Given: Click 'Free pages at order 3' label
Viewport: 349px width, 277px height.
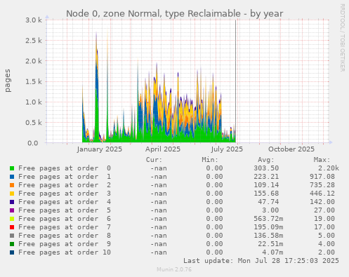Looking at the screenshot, I should tap(65, 194).
